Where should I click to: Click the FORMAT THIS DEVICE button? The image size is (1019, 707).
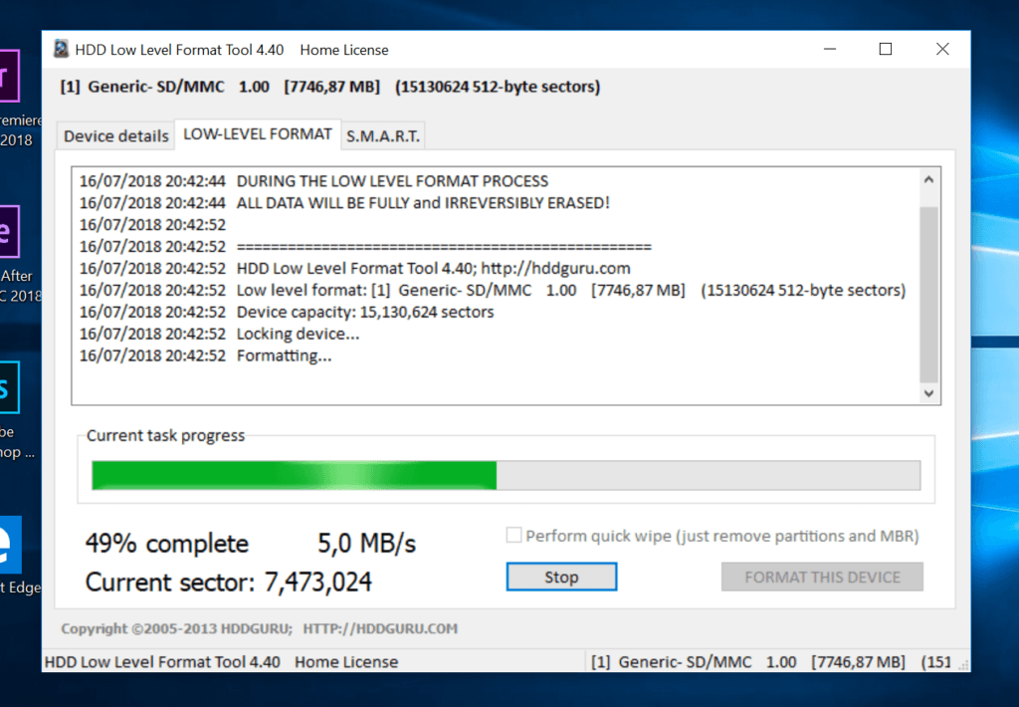click(x=821, y=577)
